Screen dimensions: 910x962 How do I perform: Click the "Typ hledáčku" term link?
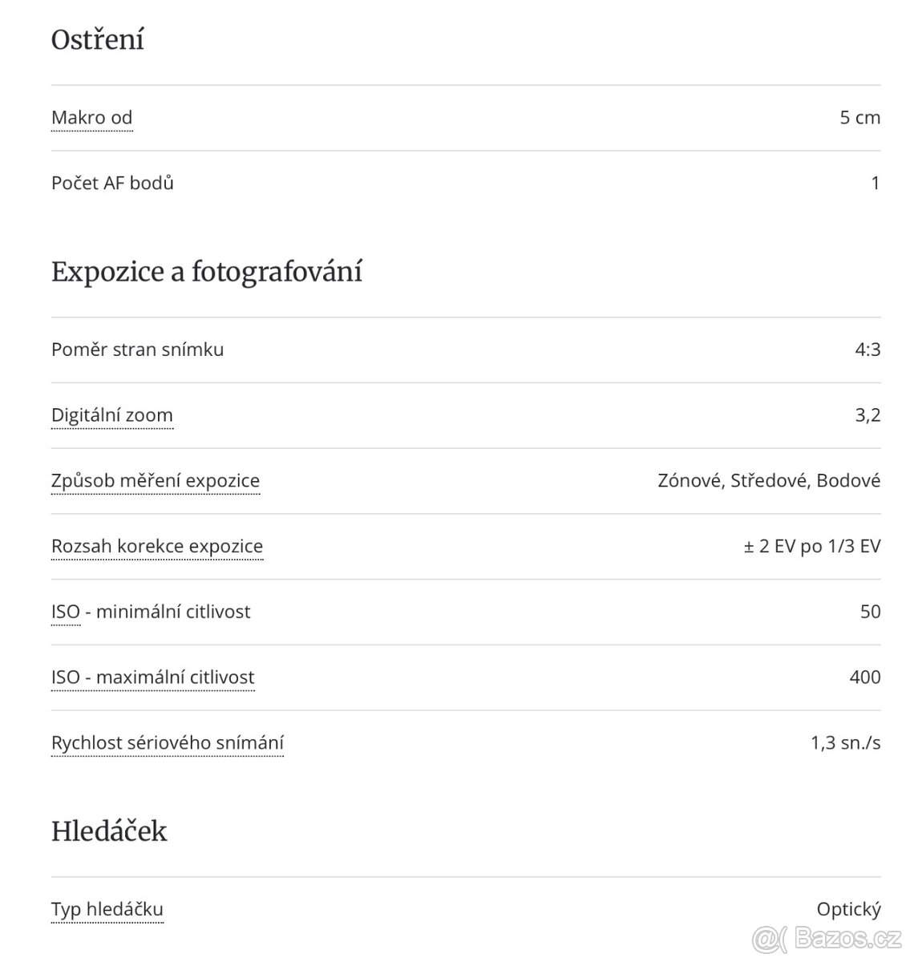click(107, 909)
